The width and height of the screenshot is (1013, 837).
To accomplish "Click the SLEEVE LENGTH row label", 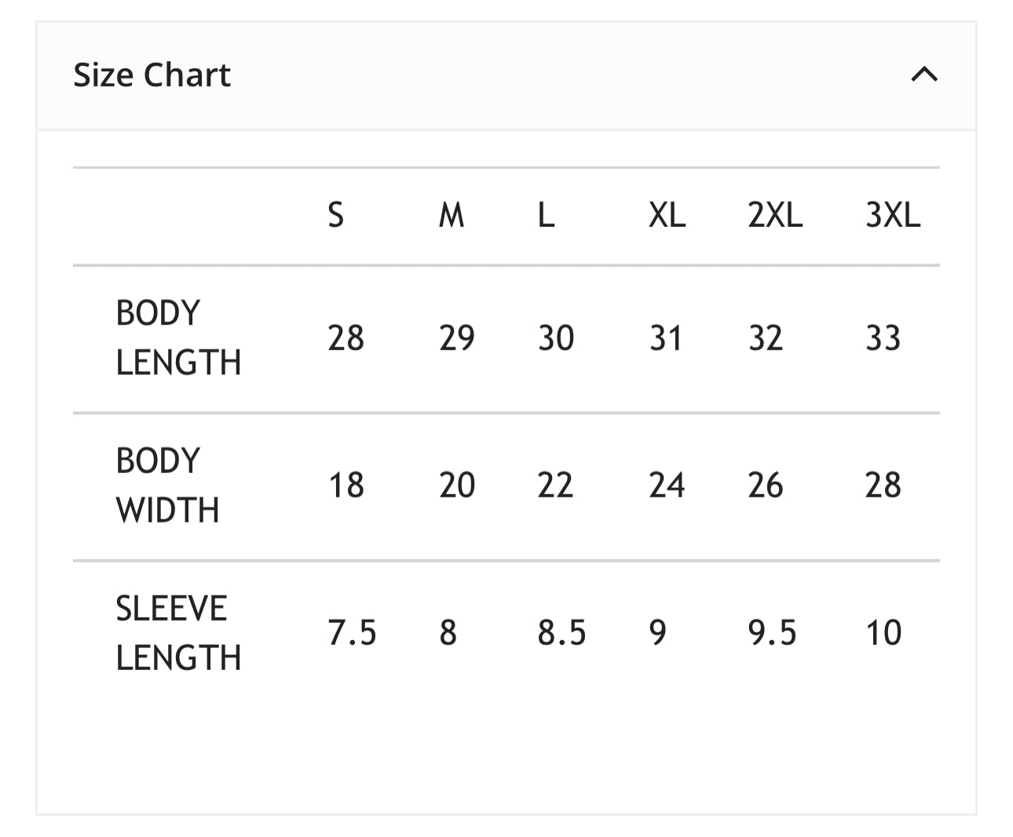I will 178,633.
